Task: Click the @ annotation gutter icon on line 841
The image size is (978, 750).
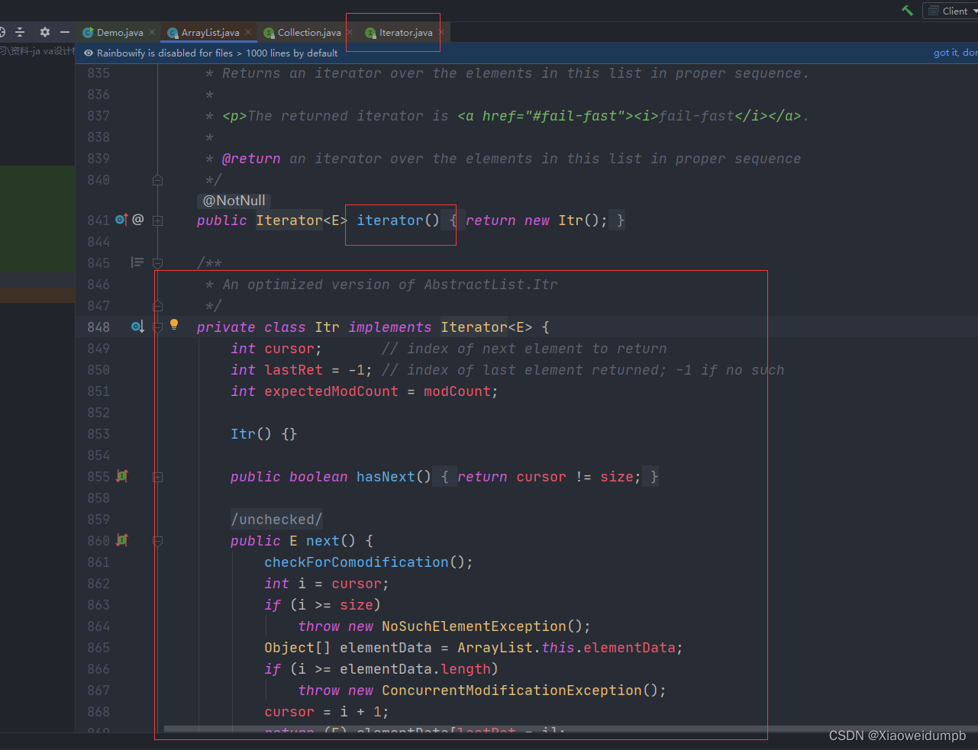Action: [138, 220]
